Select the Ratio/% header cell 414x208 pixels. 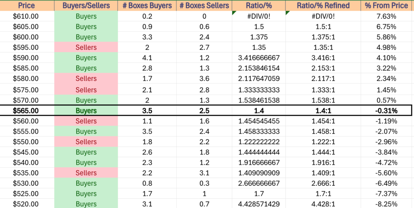click(x=259, y=6)
